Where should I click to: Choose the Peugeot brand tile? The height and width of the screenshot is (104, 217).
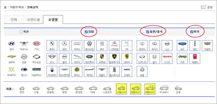(x=102, y=45)
